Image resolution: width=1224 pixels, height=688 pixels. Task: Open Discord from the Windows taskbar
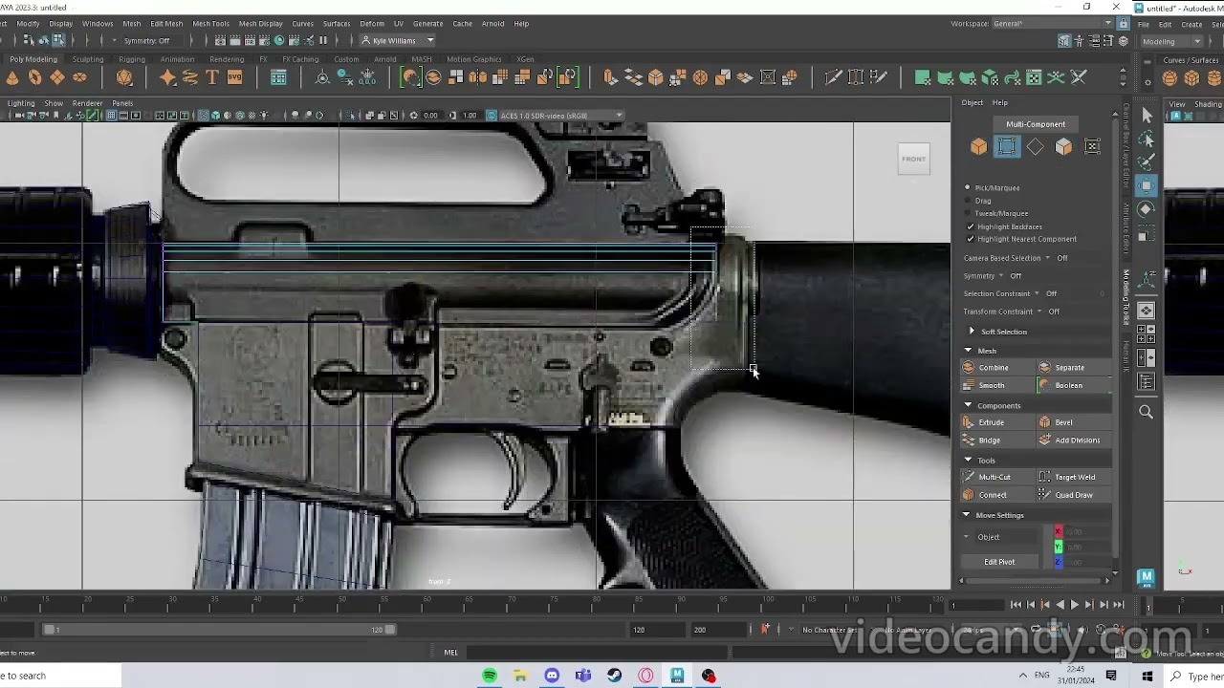(552, 676)
